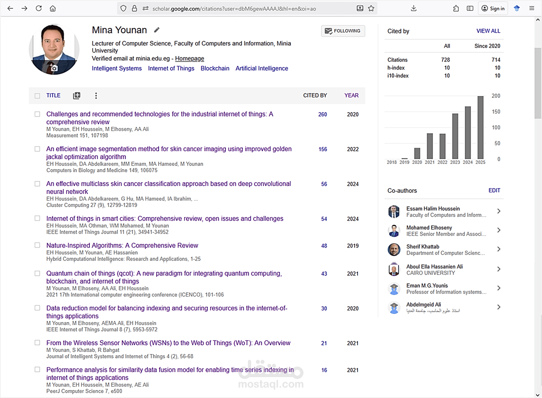The image size is (542, 398).
Task: Expand co-author Essam Halim Houssein chevron
Action: click(498, 211)
